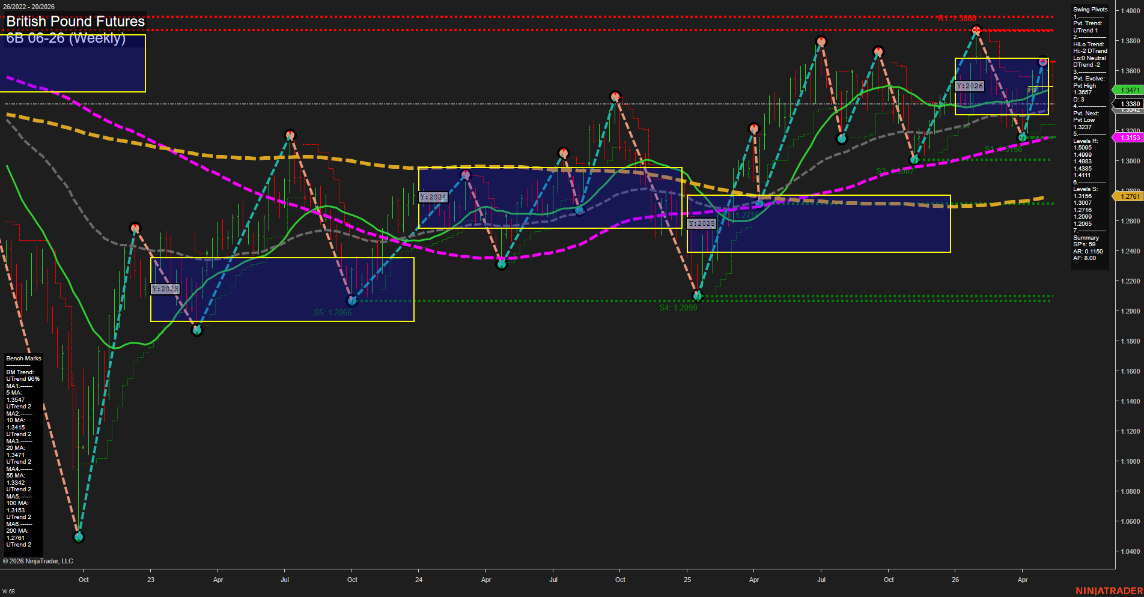Click the British Pound Futures chart title

pyautogui.click(x=76, y=22)
